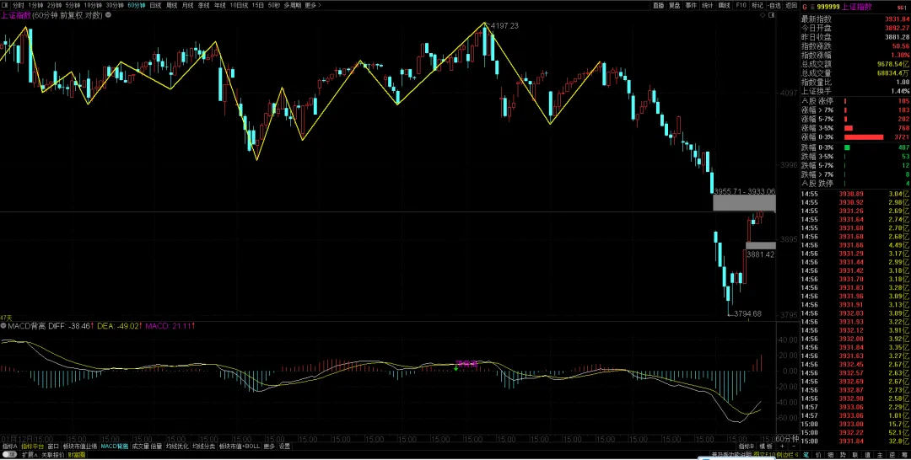This screenshot has height=460, width=911.
Task: Open the 模板 template tab
Action: (x=766, y=446)
